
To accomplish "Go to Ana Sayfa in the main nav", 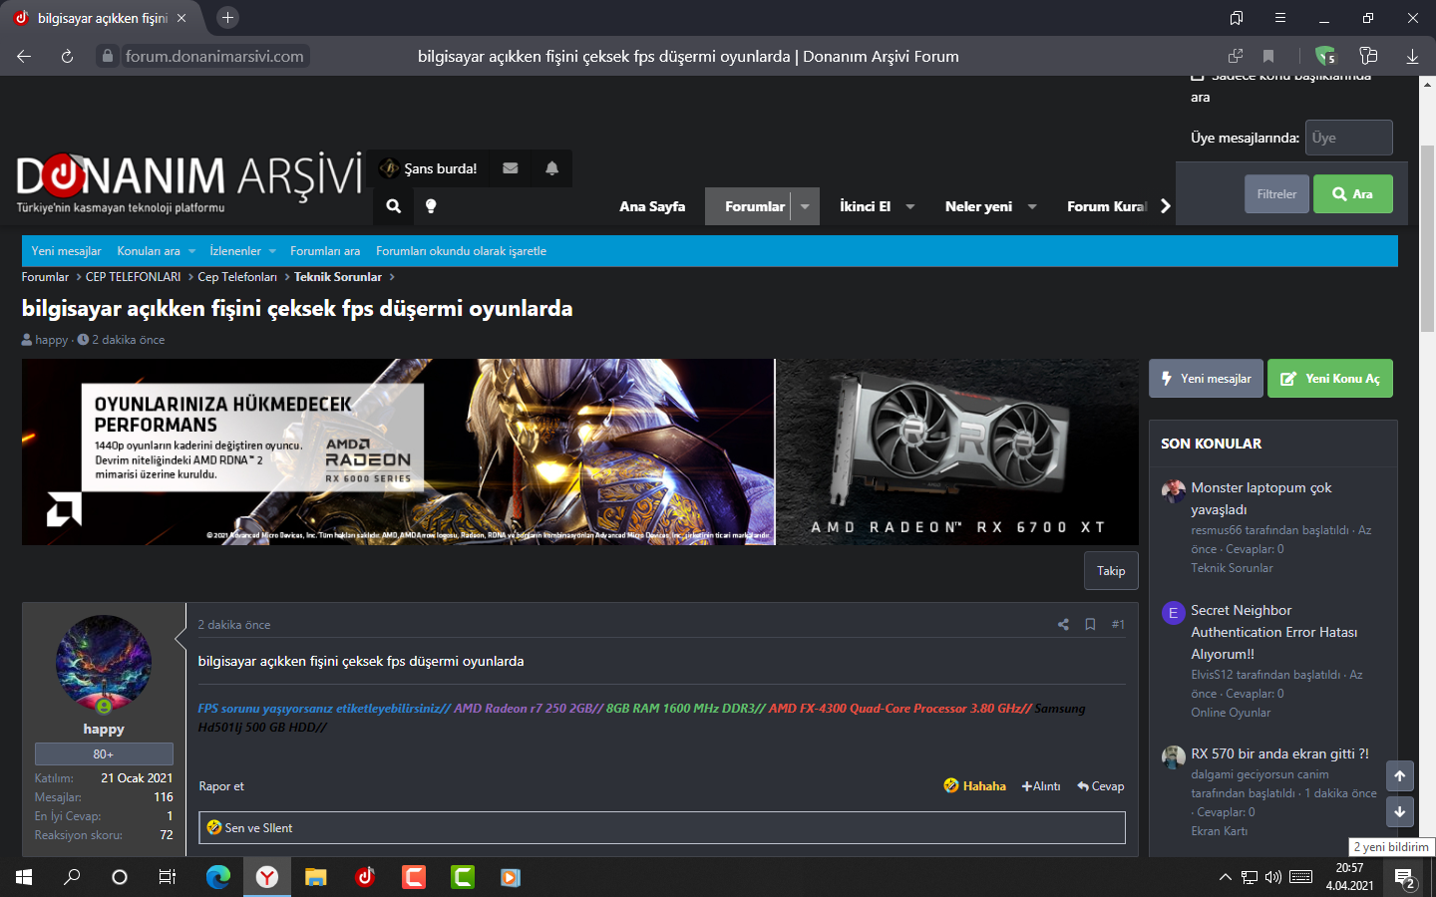I will [652, 206].
